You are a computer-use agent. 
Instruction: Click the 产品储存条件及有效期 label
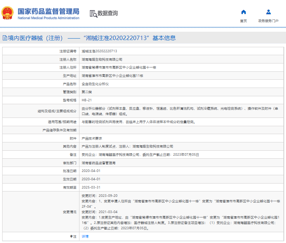[60, 130]
